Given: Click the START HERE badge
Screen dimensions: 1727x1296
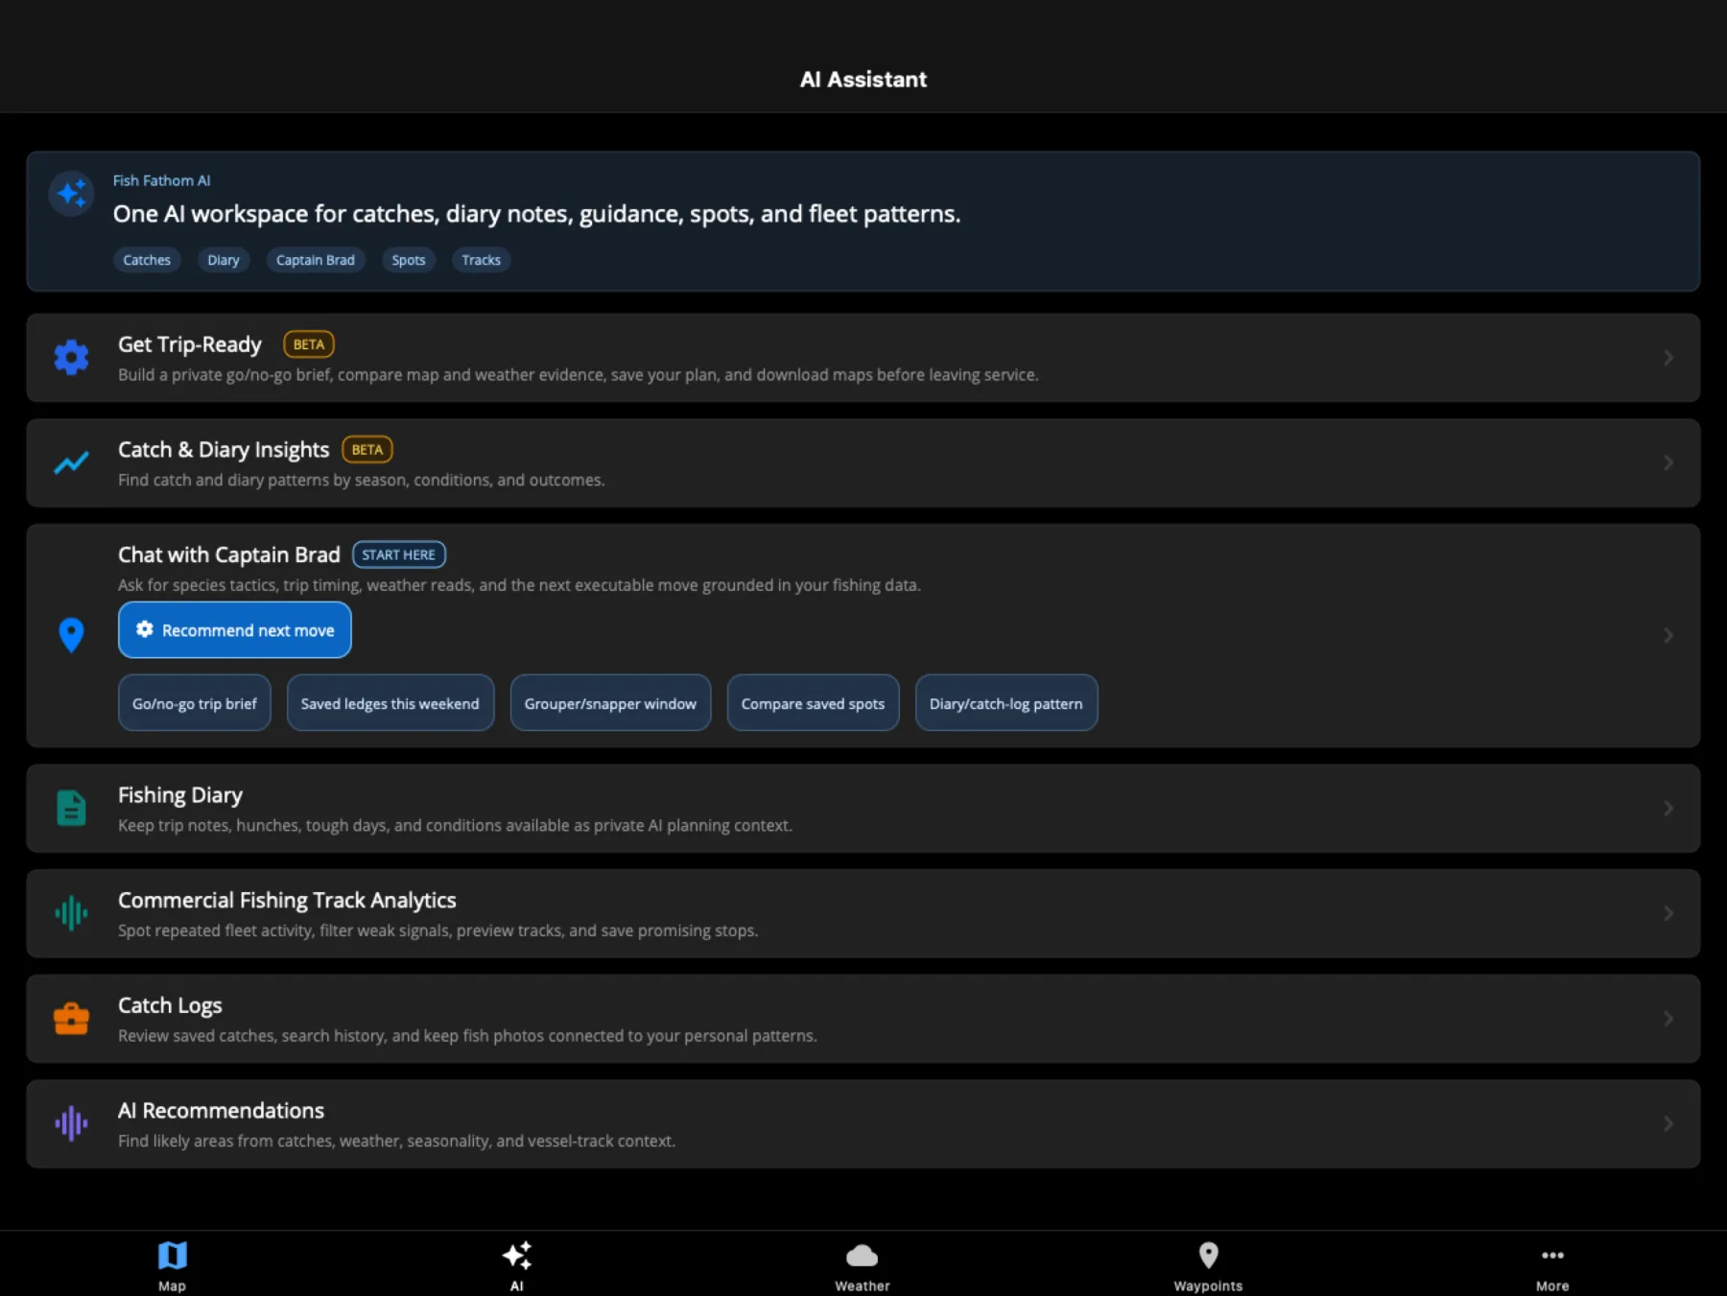Looking at the screenshot, I should [x=399, y=554].
